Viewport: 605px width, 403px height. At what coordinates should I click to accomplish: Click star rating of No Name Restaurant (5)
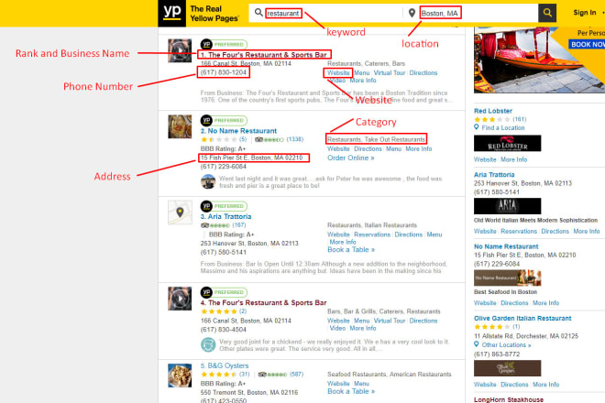pyautogui.click(x=224, y=139)
